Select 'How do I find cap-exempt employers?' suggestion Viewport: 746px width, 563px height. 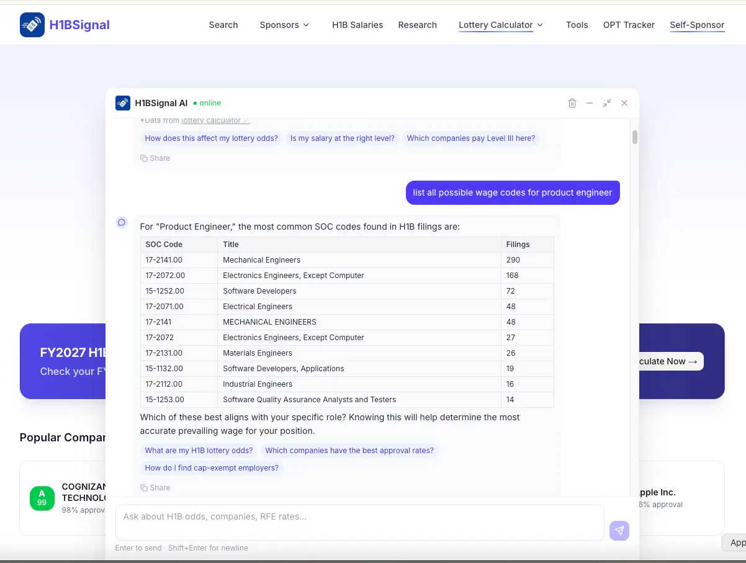212,468
